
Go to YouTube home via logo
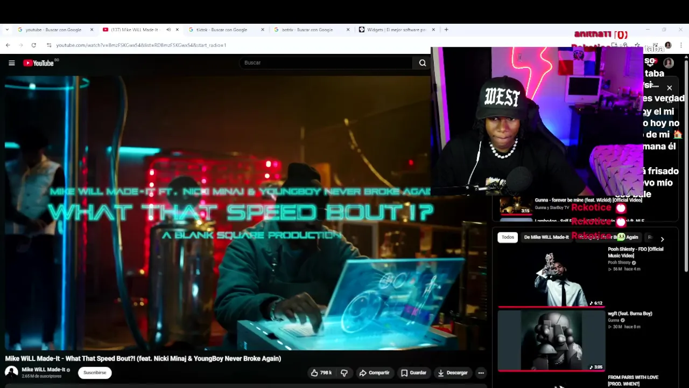(x=39, y=63)
